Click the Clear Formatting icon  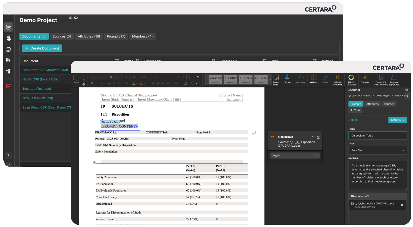click(145, 77)
